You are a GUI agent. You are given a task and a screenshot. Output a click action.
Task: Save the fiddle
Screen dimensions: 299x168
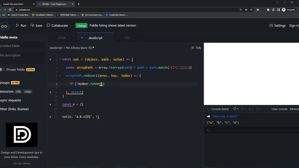pos(36,26)
